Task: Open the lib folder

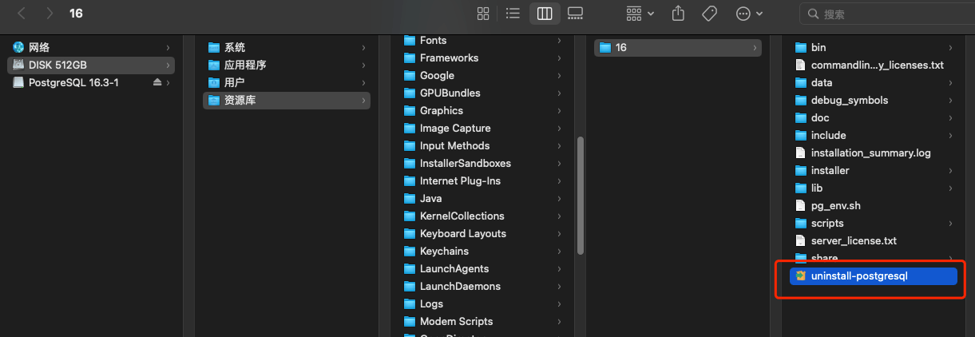Action: tap(874, 188)
